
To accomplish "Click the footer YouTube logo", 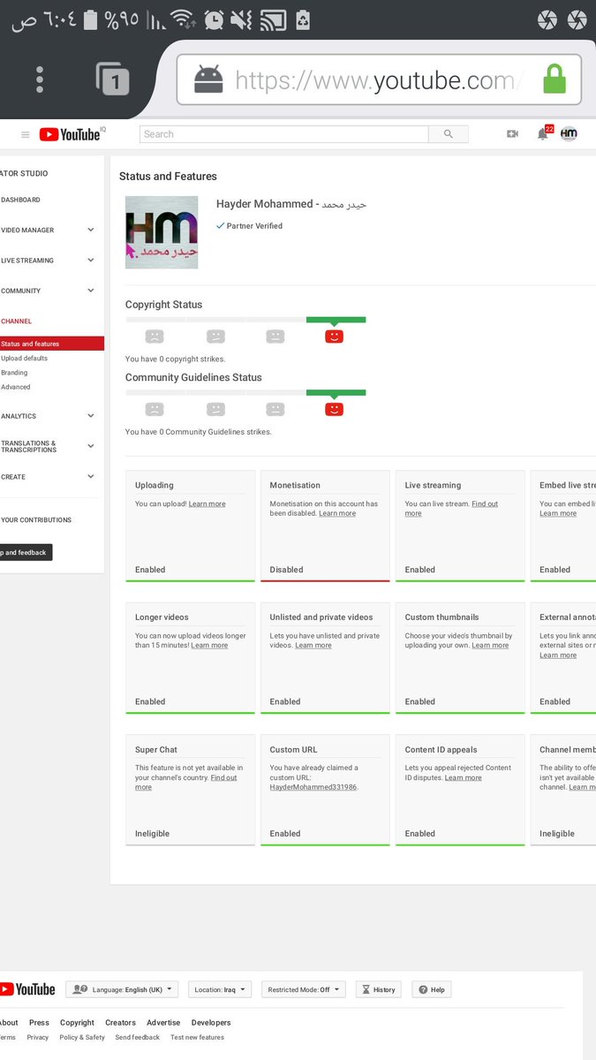I will click(x=29, y=989).
